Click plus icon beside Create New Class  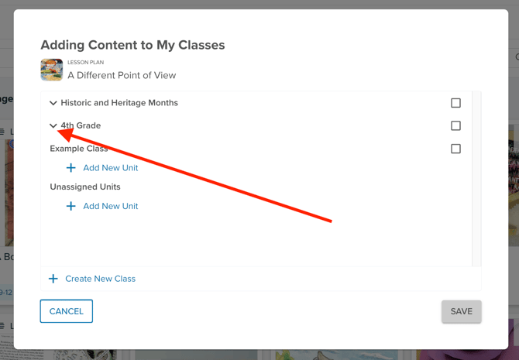[53, 279]
